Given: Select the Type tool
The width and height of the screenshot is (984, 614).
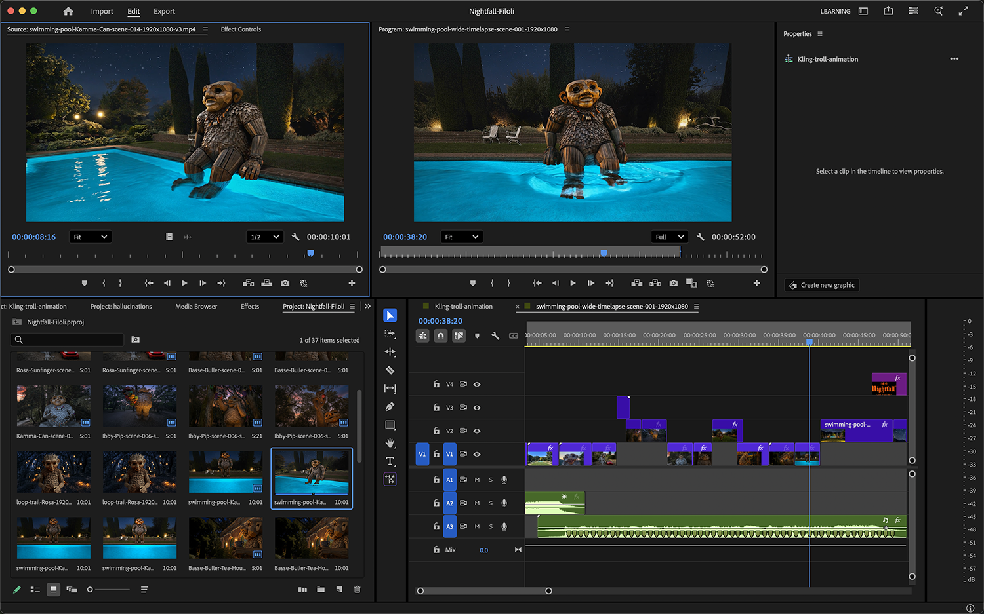Looking at the screenshot, I should [x=390, y=461].
